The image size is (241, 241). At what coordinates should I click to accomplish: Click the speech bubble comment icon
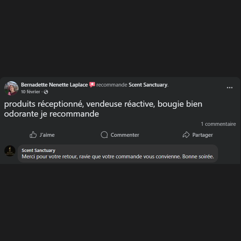[x=104, y=135]
